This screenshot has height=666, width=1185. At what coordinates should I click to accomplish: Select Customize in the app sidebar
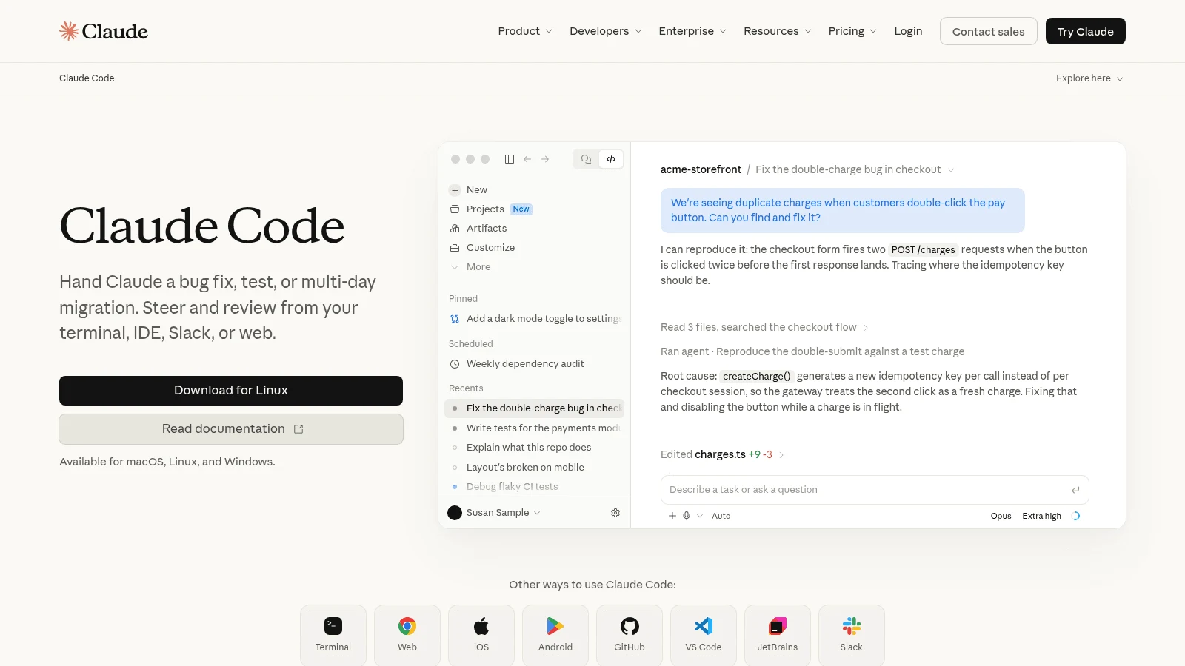tap(482, 248)
